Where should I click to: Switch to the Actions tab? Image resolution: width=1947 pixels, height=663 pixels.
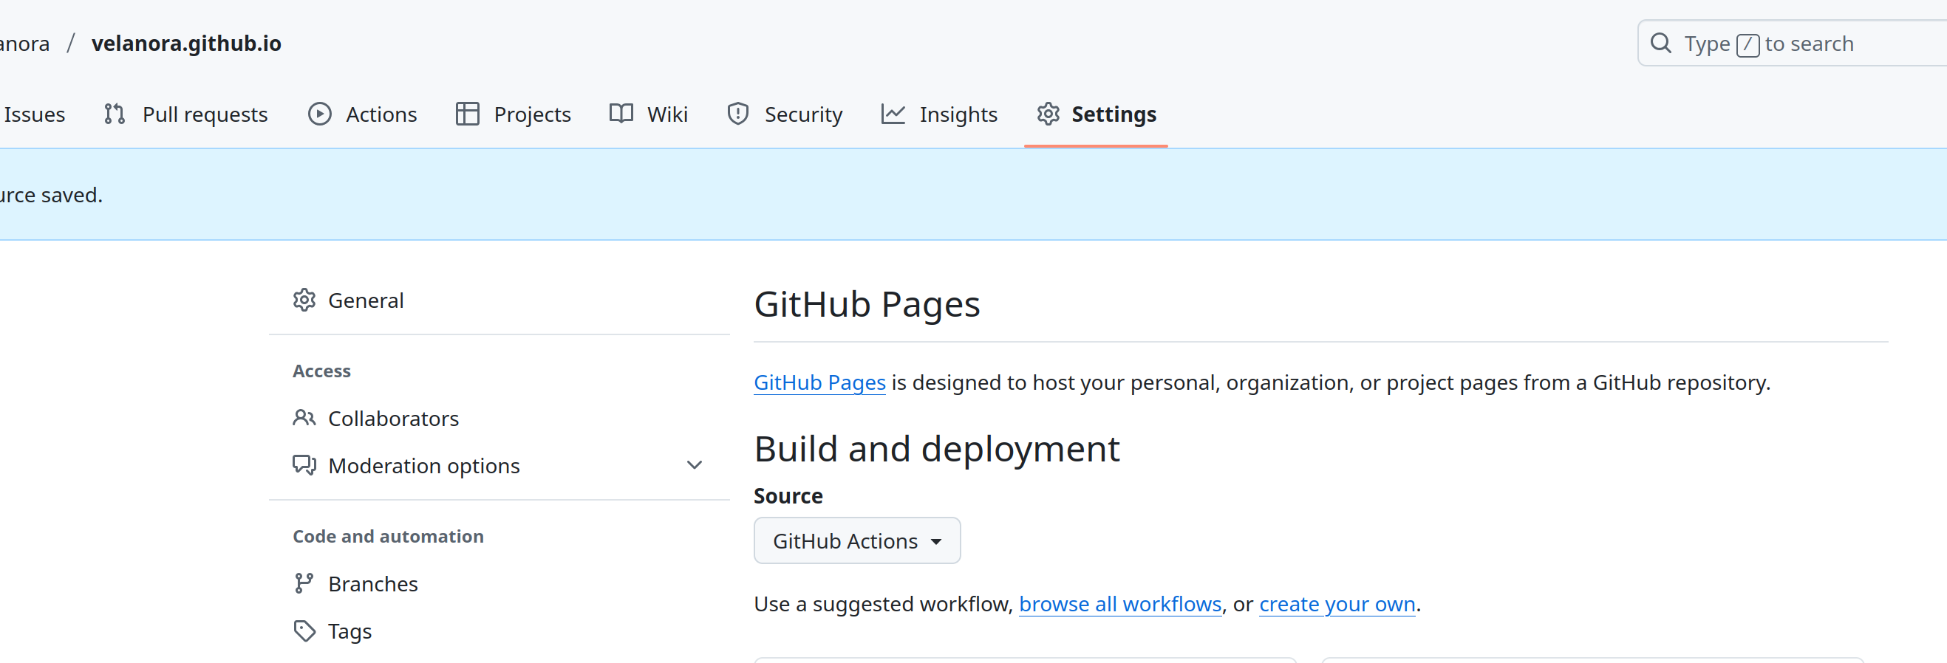[363, 114]
